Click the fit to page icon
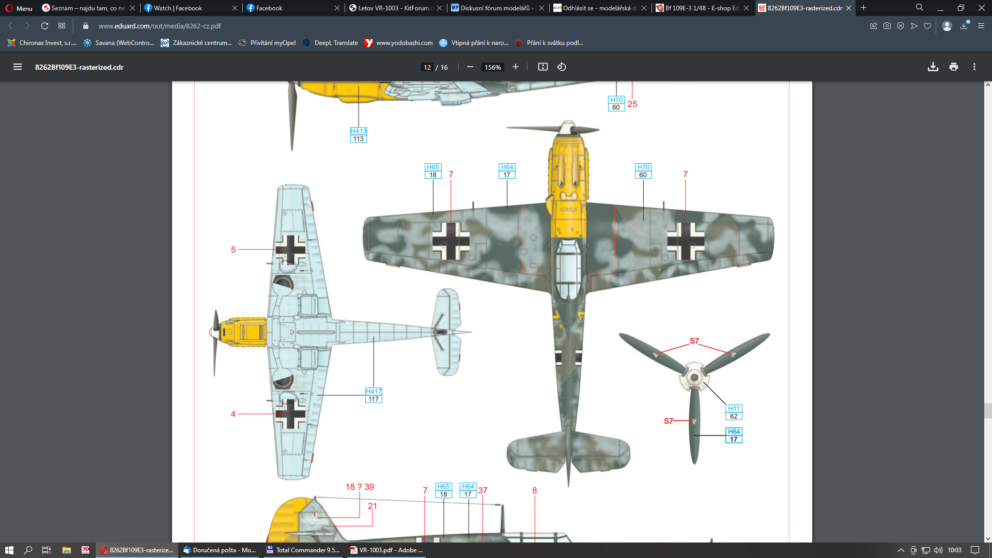Screen dimensions: 992x558 coord(543,67)
